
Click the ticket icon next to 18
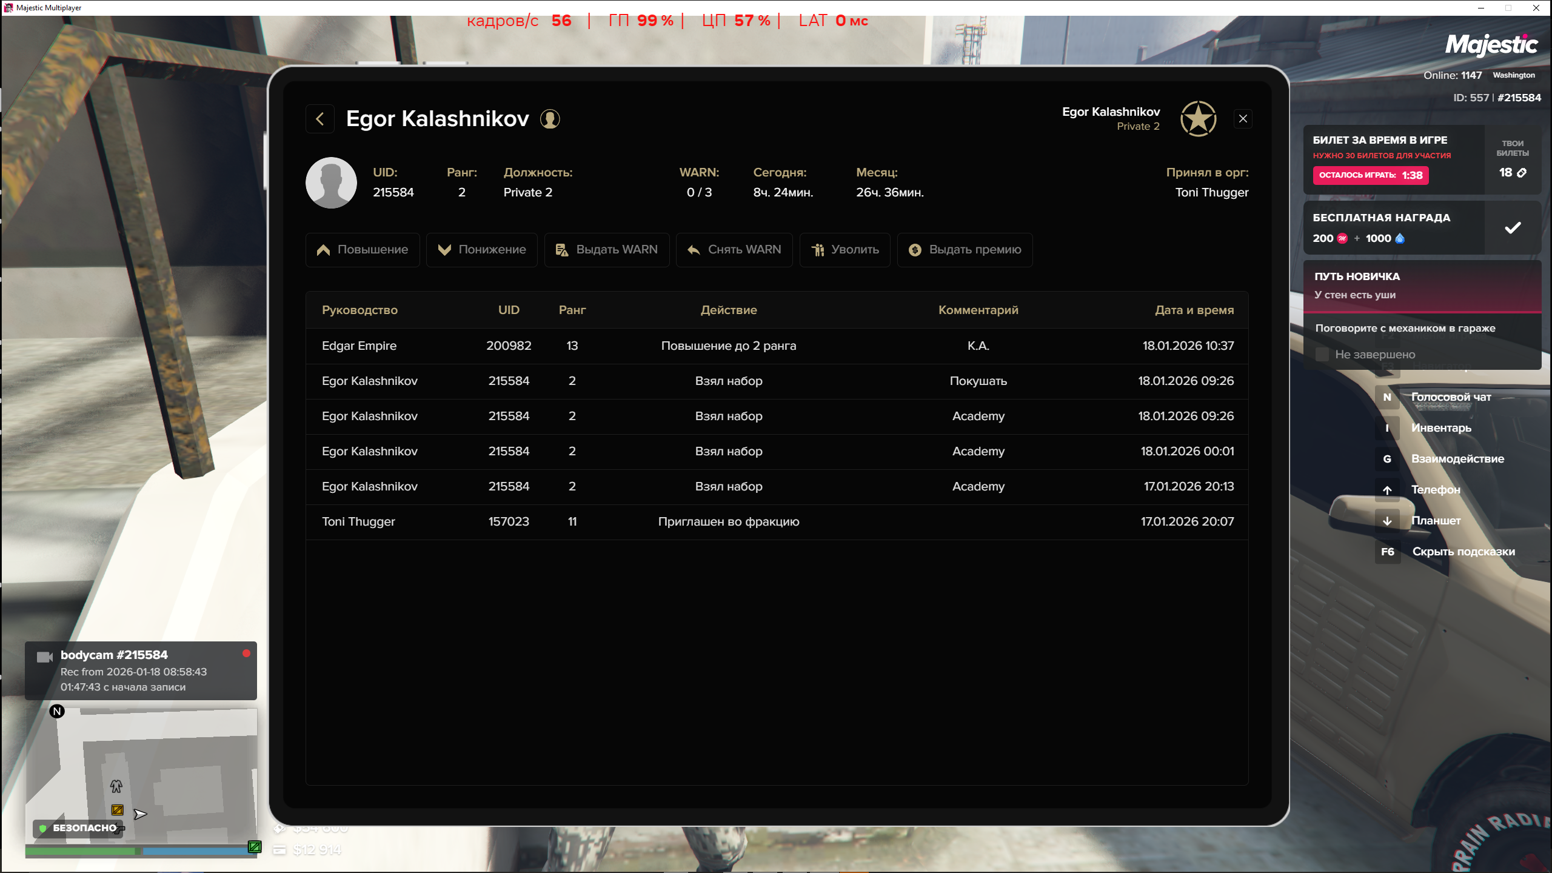[x=1522, y=173]
